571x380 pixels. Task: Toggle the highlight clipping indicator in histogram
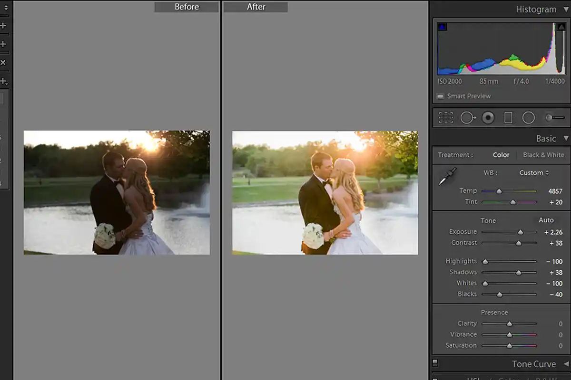coord(561,27)
